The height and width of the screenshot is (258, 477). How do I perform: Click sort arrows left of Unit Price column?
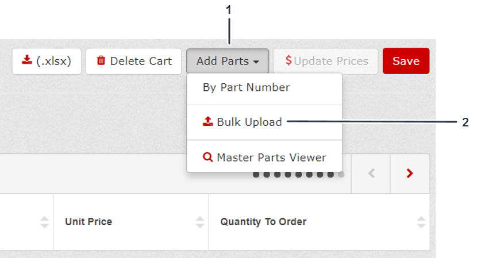pos(45,222)
